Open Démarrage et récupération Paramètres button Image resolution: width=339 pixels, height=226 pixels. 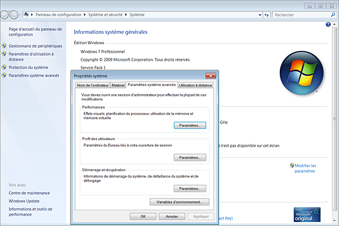(190, 189)
